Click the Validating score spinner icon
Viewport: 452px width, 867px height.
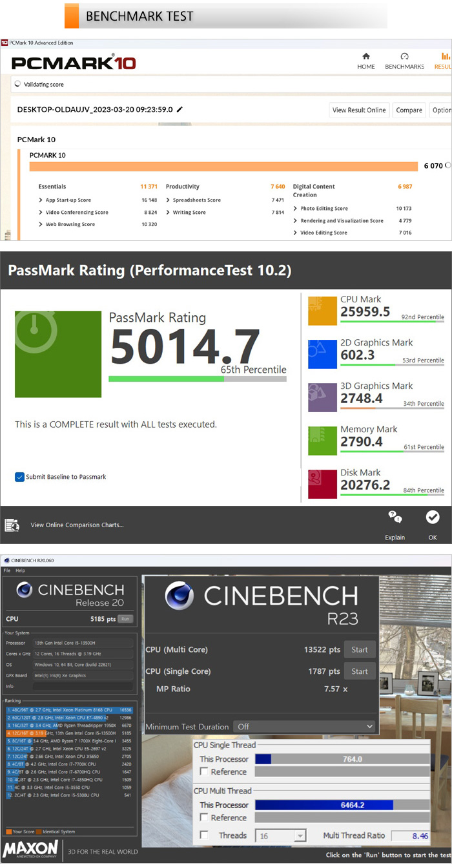point(17,84)
